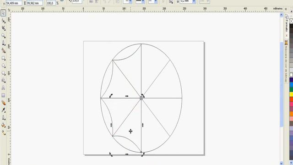Screen dimensions: 293x165
Task: Click the rotation angle input field
Action: (x=77, y=1)
